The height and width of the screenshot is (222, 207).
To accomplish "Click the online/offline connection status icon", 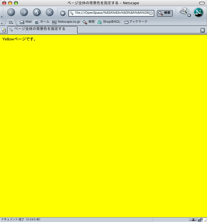I will click(193, 220).
